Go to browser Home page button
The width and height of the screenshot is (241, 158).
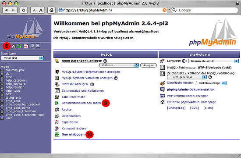click(51, 10)
